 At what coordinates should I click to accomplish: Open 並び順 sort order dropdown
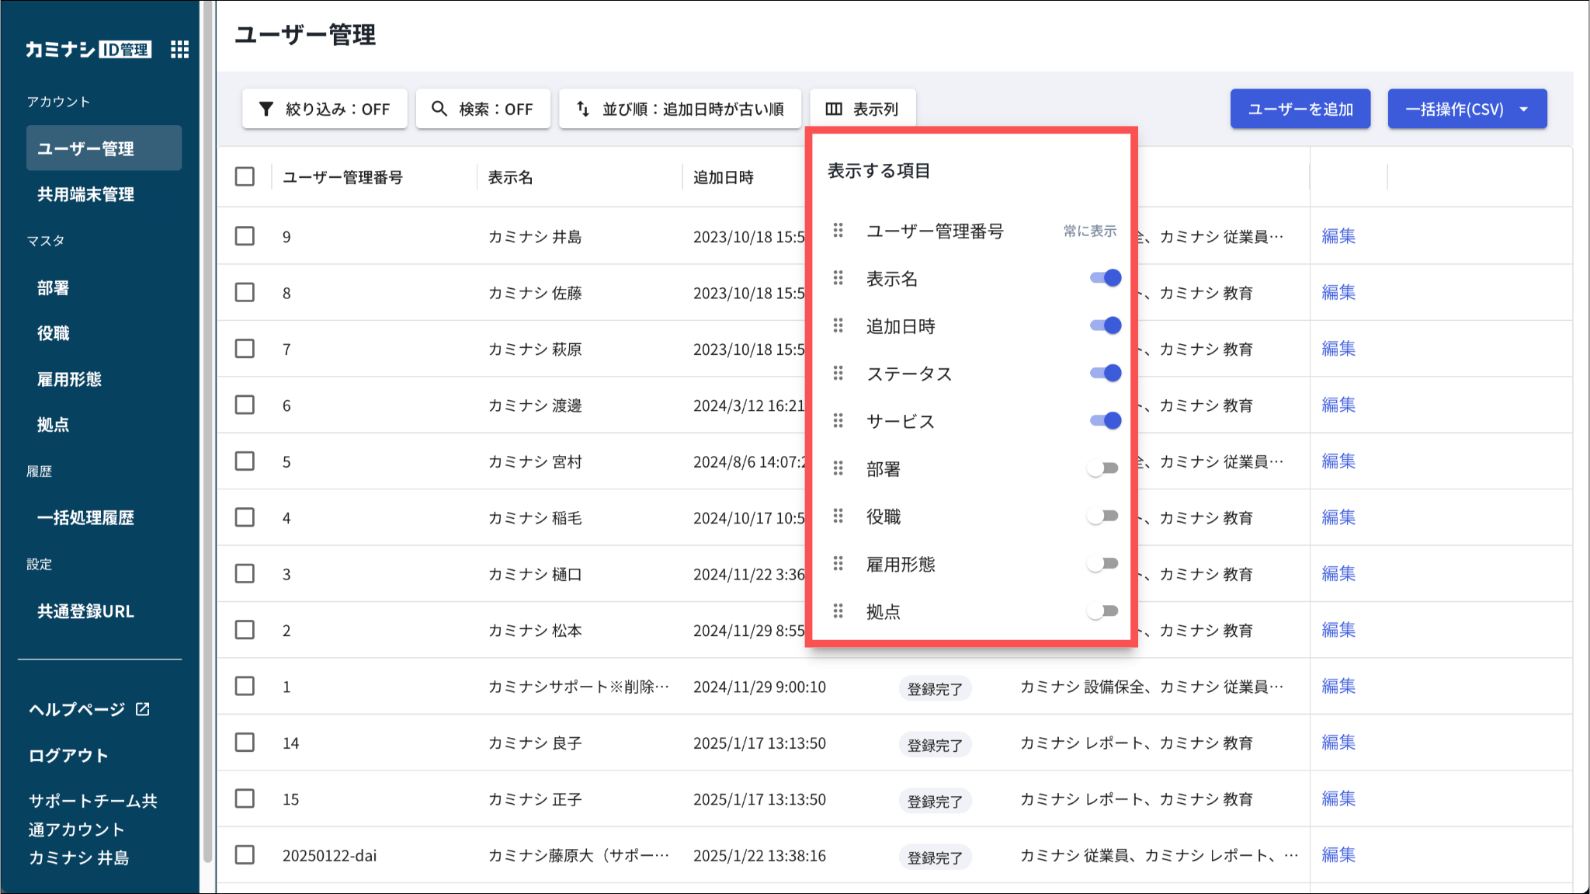point(680,109)
